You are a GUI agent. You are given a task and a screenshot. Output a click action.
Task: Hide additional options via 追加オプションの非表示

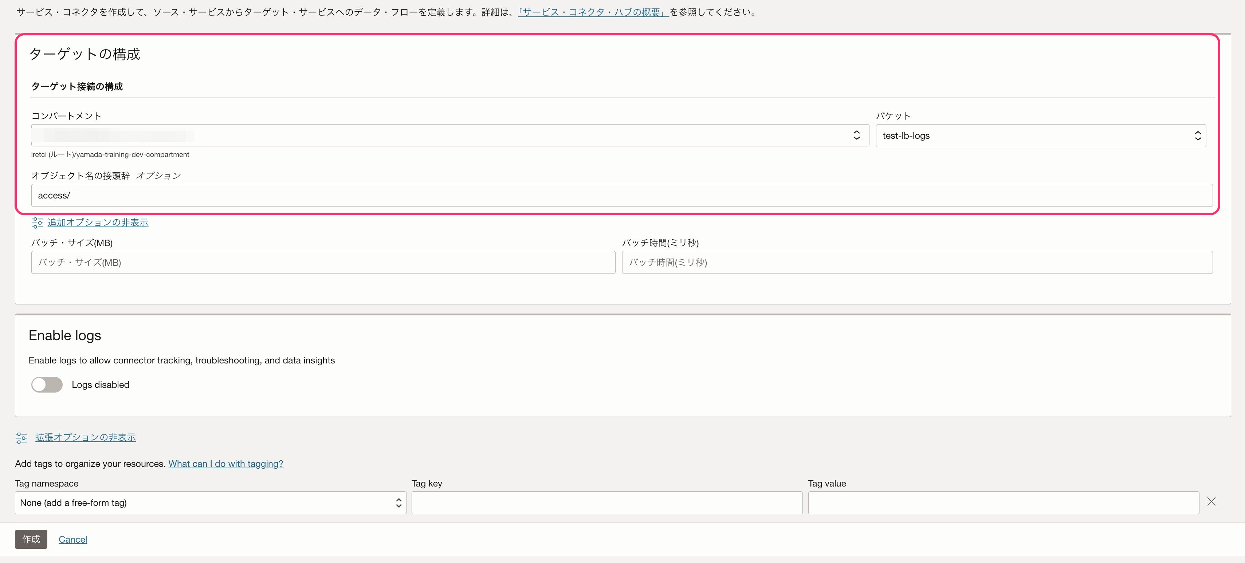tap(98, 223)
